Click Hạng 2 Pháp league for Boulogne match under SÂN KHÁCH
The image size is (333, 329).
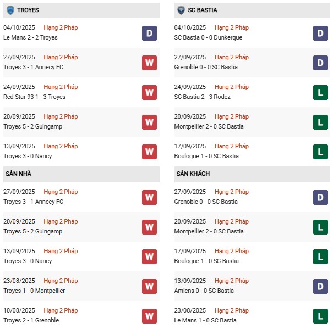pos(231,251)
